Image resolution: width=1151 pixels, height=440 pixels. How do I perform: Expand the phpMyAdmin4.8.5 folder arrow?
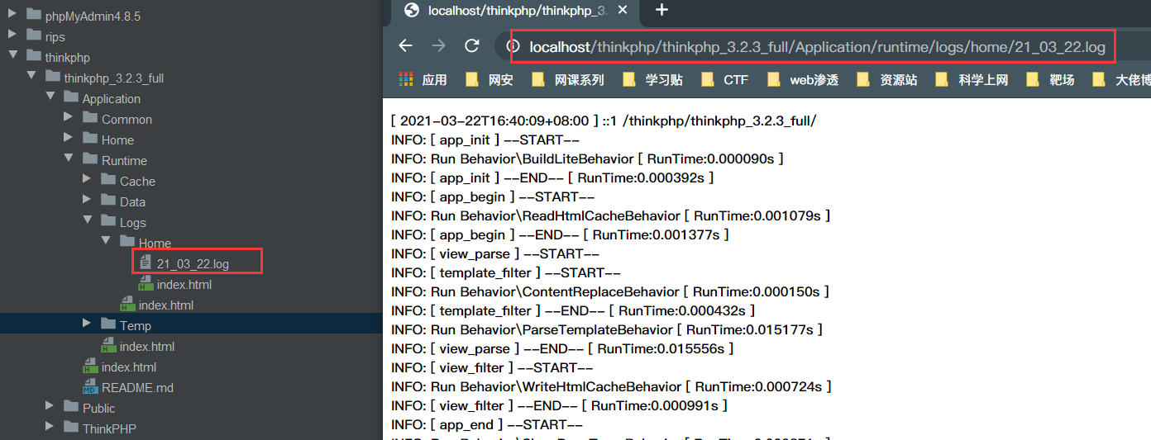tap(12, 14)
